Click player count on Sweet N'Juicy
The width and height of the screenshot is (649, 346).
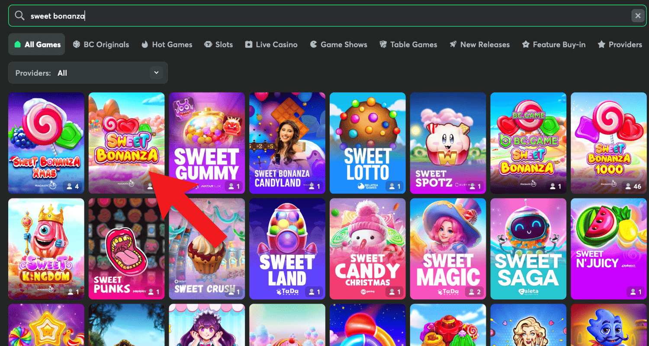pyautogui.click(x=635, y=292)
